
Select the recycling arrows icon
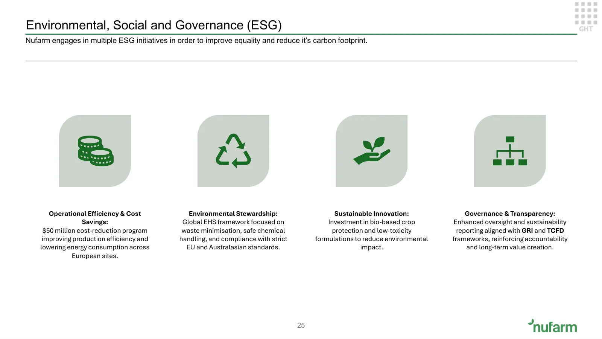[233, 151]
